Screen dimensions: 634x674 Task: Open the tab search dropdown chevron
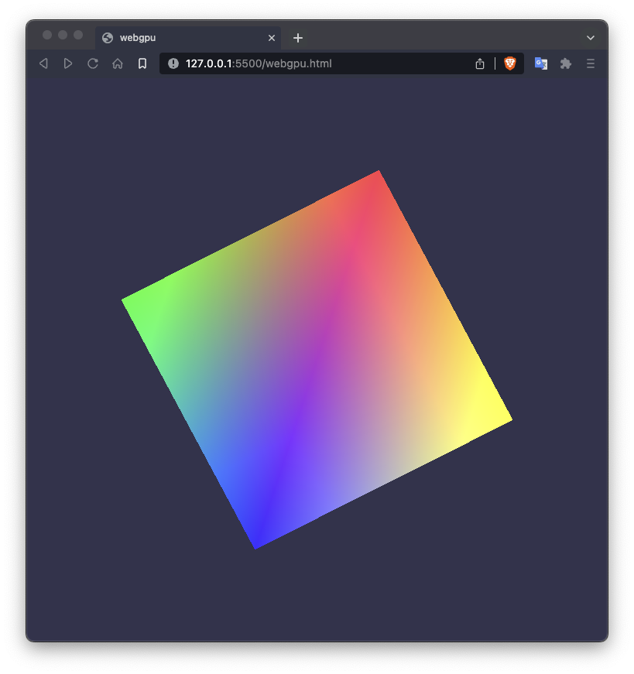[590, 37]
